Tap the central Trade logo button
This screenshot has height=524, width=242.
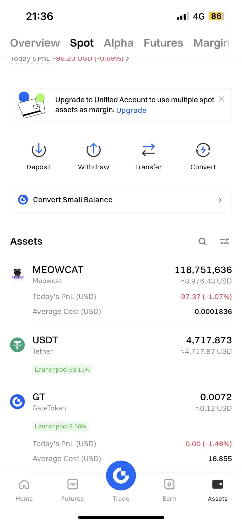(121, 475)
